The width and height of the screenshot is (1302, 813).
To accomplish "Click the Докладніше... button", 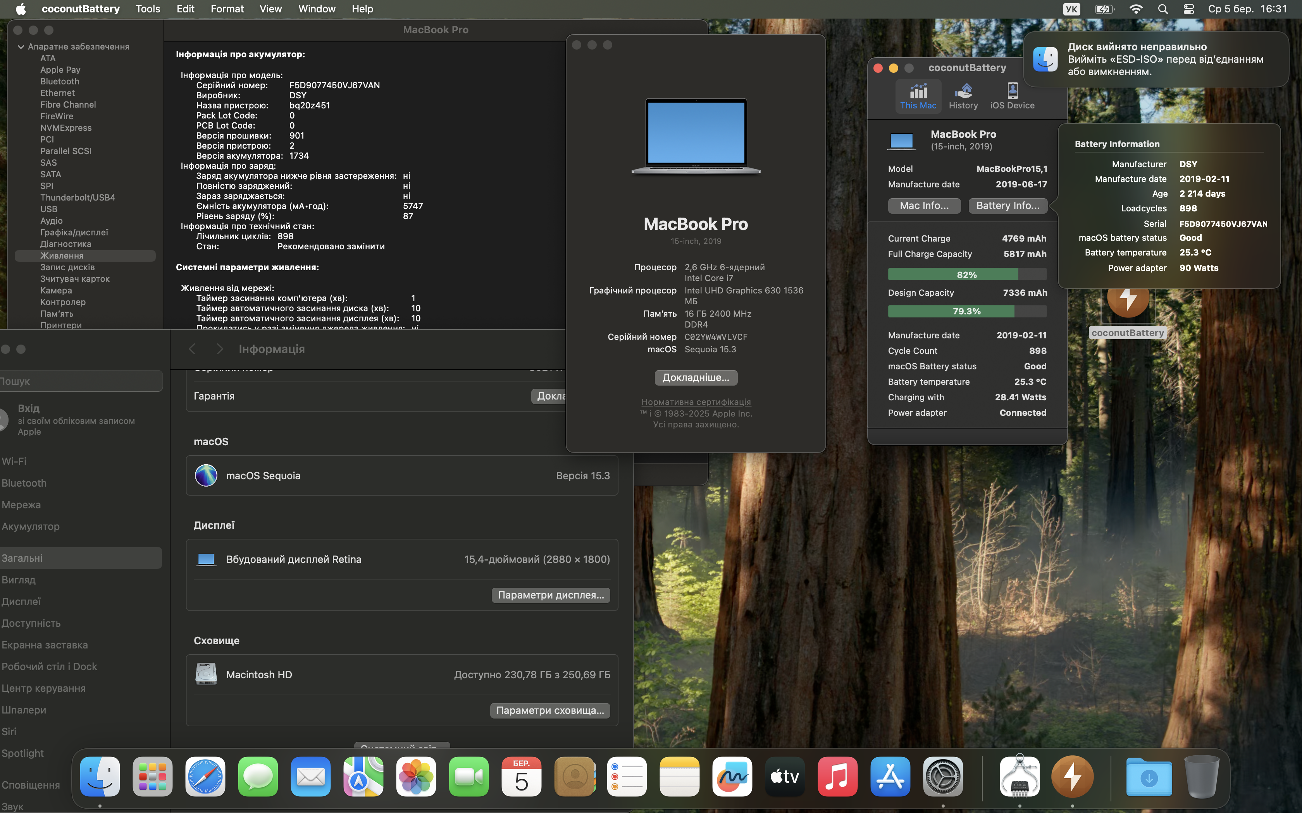I will click(x=696, y=377).
